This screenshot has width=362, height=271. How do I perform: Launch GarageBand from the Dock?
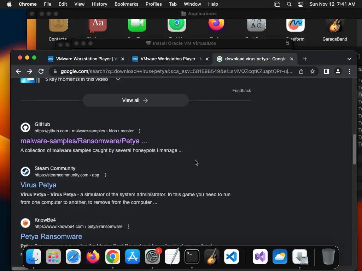(212, 257)
